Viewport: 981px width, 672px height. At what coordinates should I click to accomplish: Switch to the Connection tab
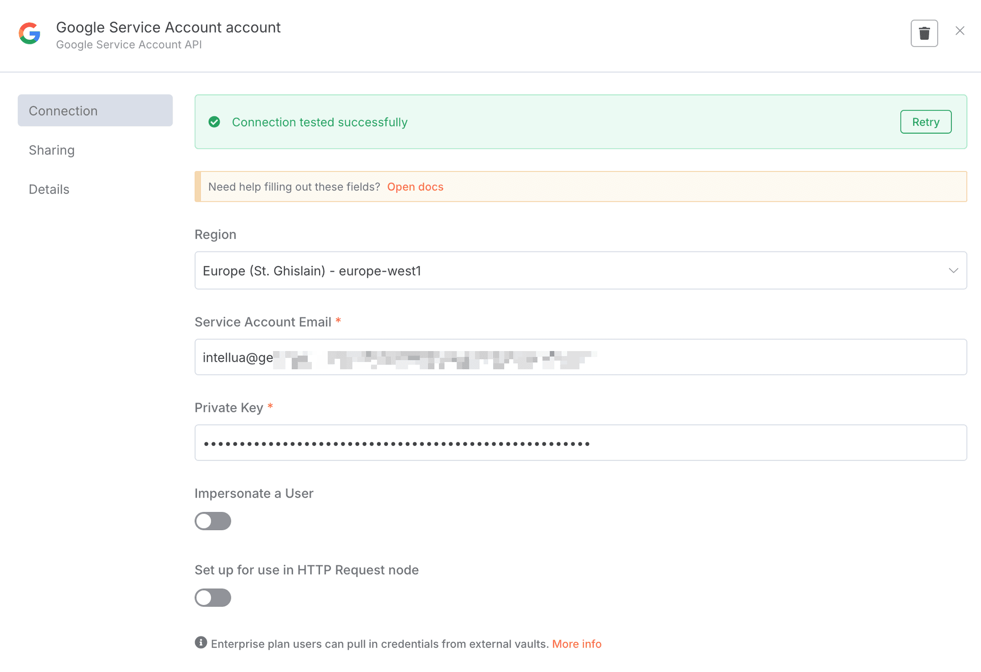(95, 111)
